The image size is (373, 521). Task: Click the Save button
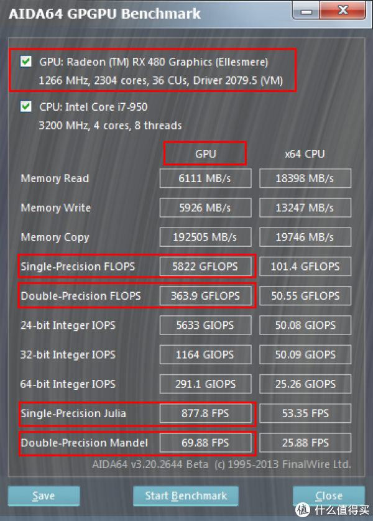[x=44, y=496]
